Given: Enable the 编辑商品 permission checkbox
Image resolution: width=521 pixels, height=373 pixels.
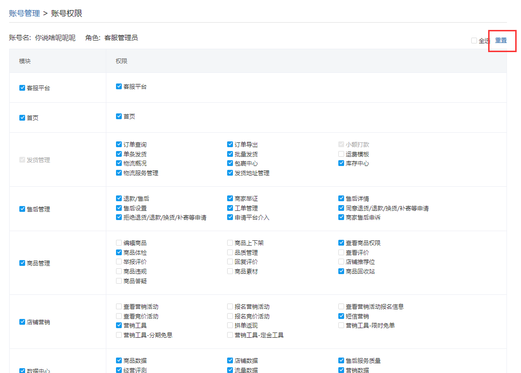Looking at the screenshot, I should click(x=119, y=243).
